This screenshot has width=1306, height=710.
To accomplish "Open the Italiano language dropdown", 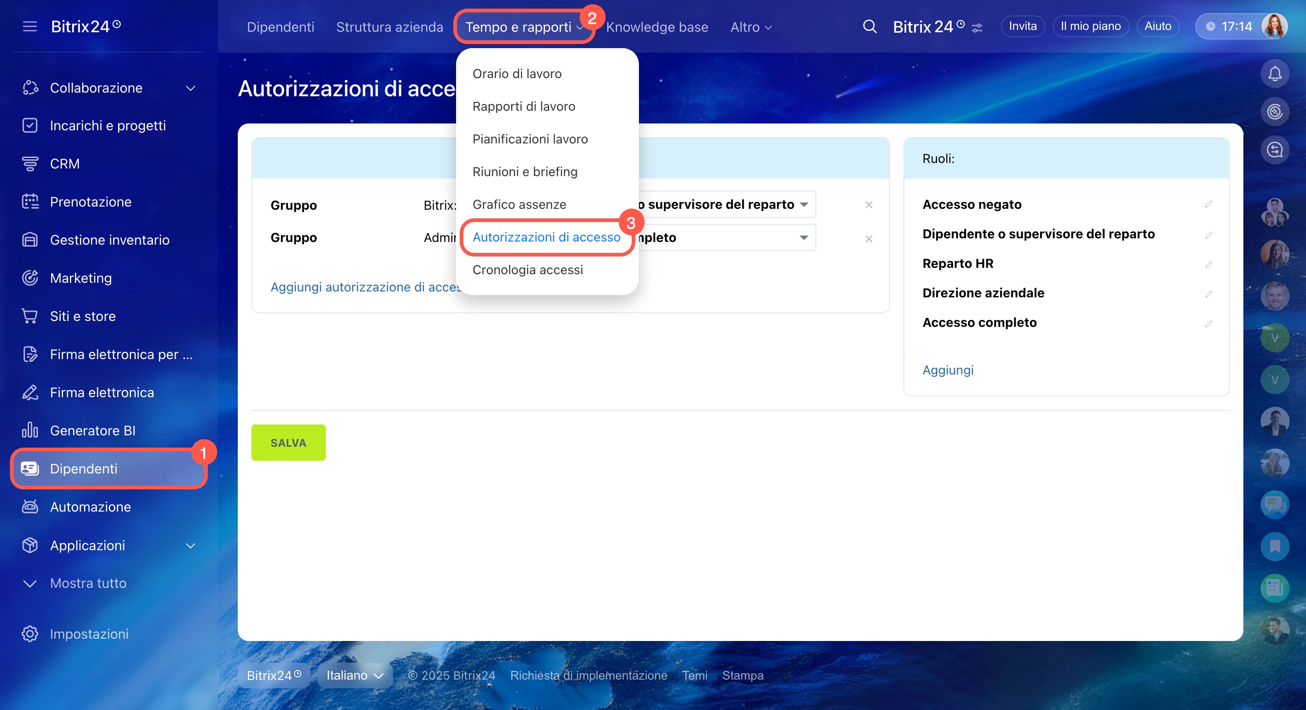I will coord(354,675).
